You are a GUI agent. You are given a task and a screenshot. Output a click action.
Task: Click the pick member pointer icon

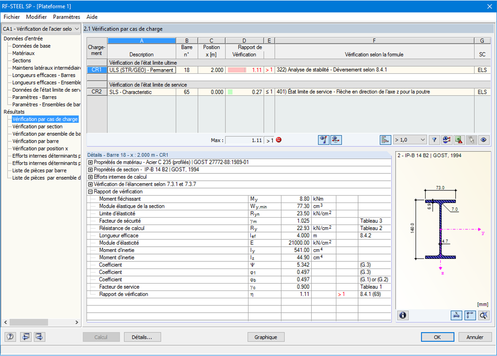(471, 140)
